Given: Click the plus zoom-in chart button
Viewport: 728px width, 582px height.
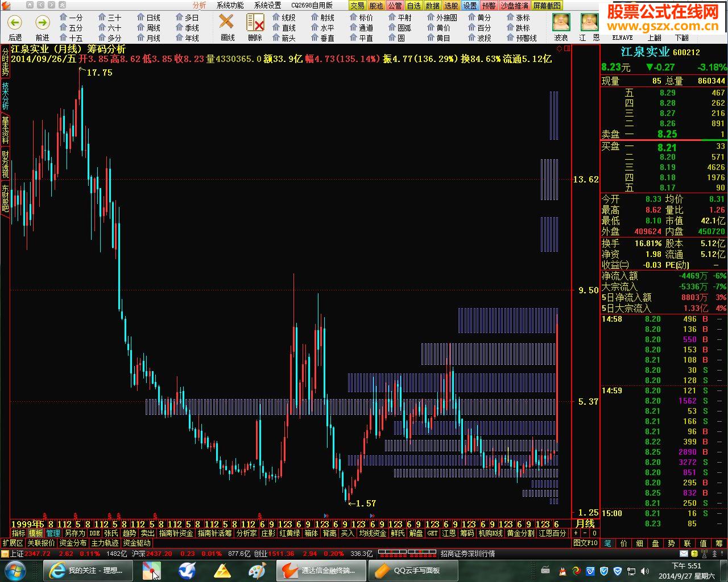Looking at the screenshot, I should tap(576, 533).
